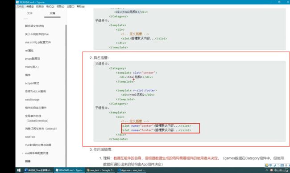Viewport: 290px width, 173px height.
Task: Switch to vue_test Google Chrome taskbar item
Action: (100, 170)
